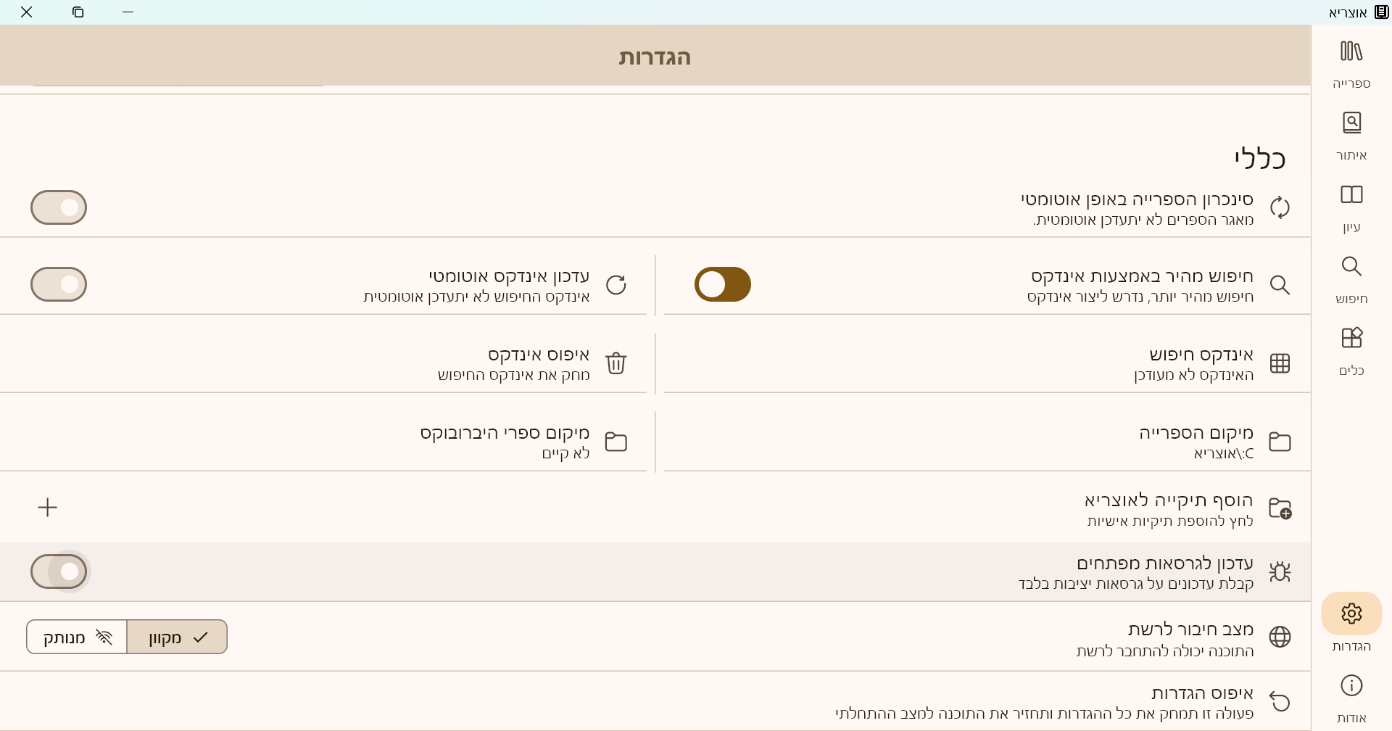The height and width of the screenshot is (731, 1392).
Task: Open the כלים (Tools) sidebar icon
Action: (1351, 348)
